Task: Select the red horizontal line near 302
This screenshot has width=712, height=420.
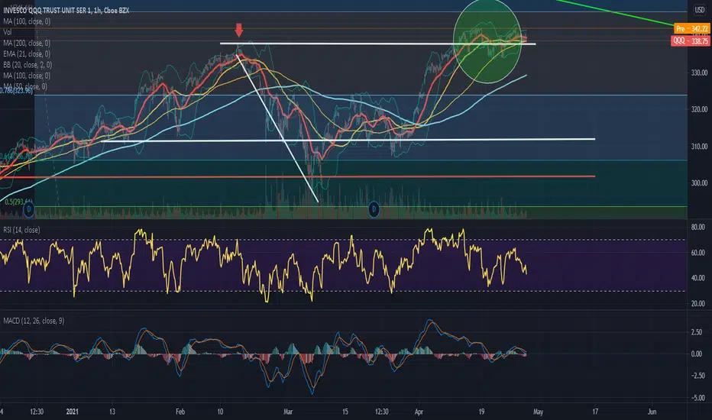Action: pyautogui.click(x=297, y=176)
